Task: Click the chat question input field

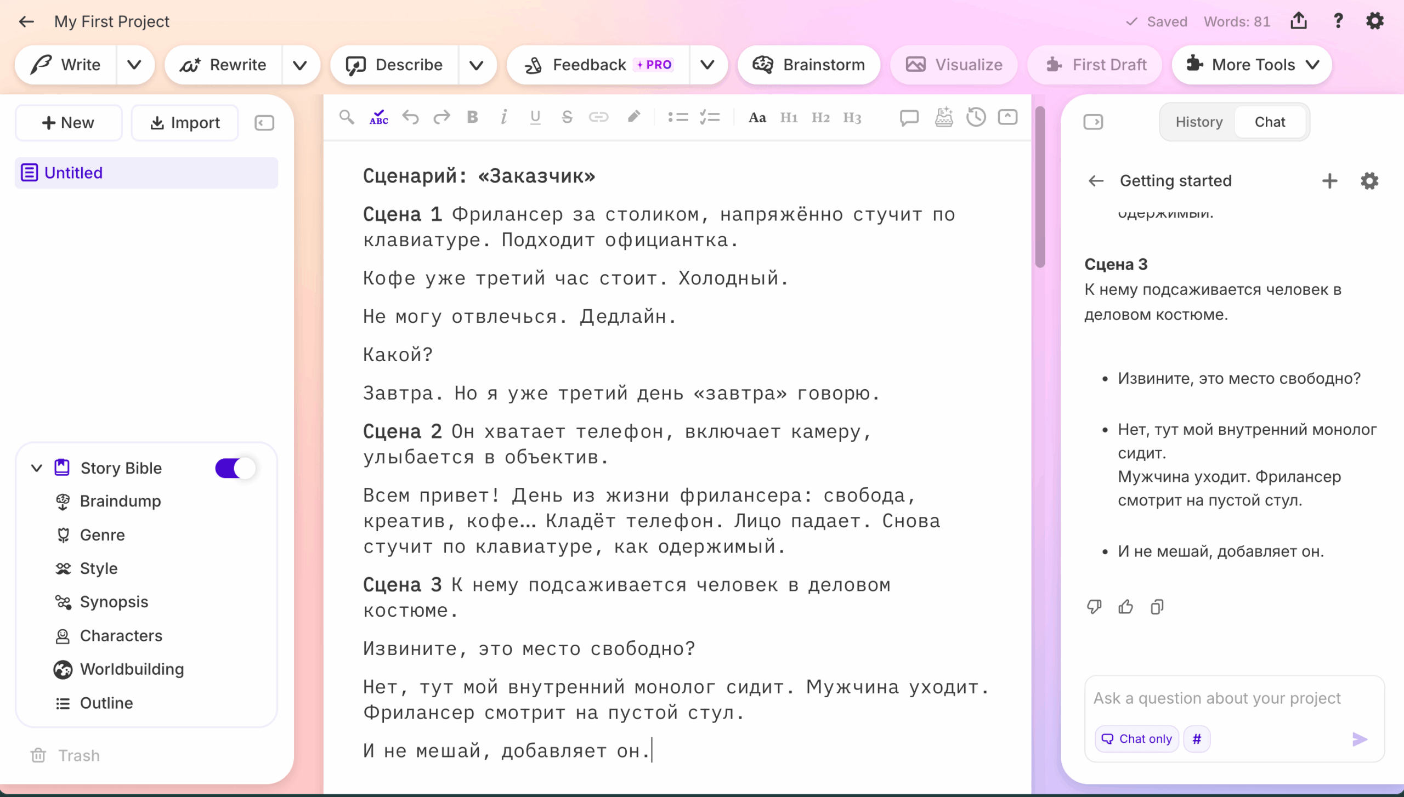Action: tap(1234, 698)
